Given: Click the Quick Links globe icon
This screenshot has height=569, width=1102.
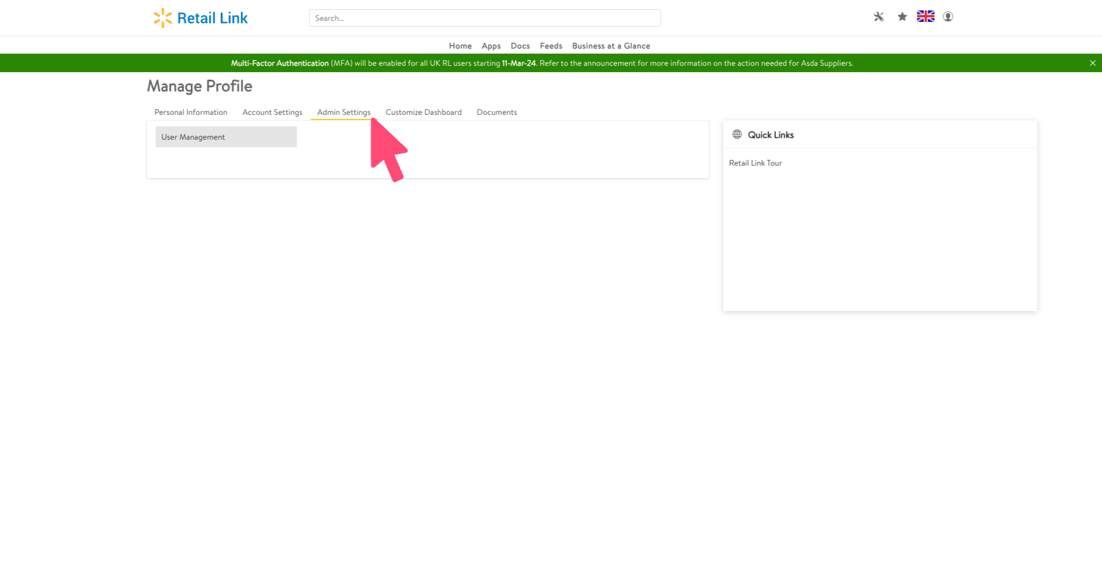Looking at the screenshot, I should (x=737, y=134).
